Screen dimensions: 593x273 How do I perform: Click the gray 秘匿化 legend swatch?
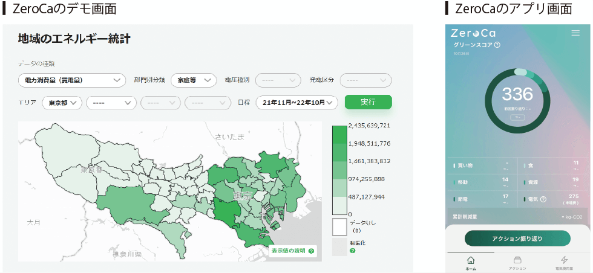339,246
